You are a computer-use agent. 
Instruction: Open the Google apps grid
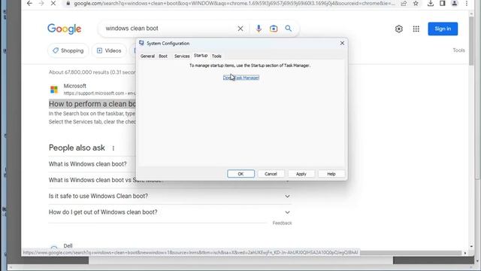tap(416, 29)
